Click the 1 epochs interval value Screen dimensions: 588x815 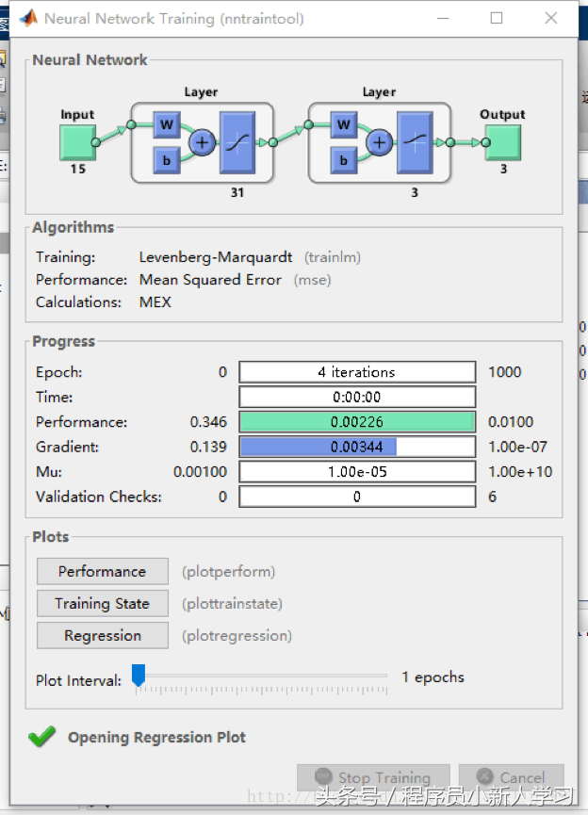[433, 677]
